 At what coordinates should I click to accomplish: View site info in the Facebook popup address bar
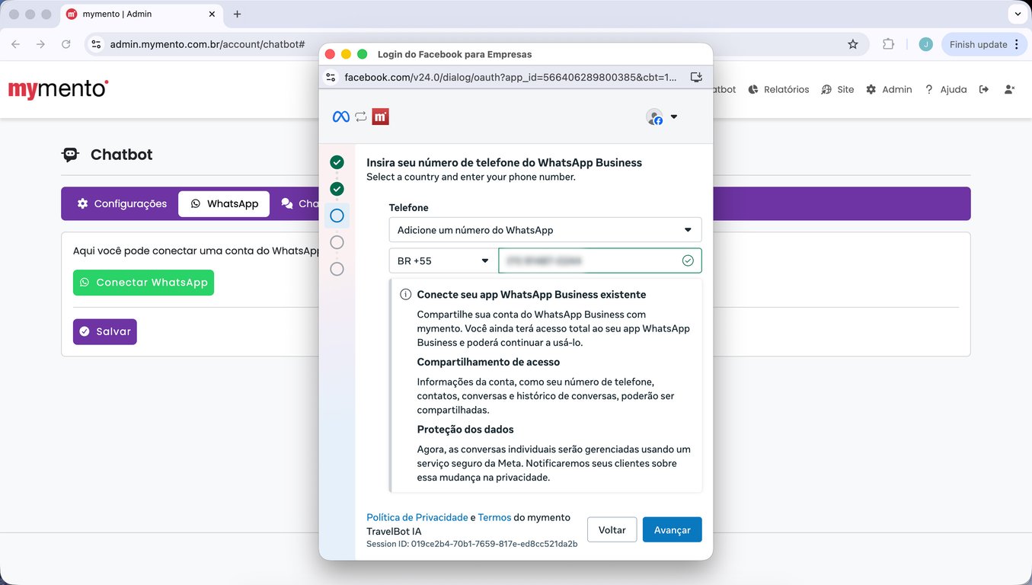click(x=331, y=77)
